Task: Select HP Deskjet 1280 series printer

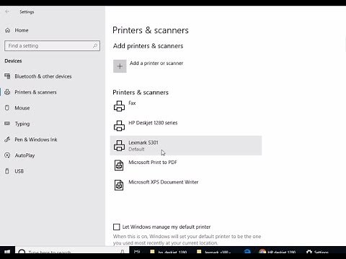Action: point(186,126)
